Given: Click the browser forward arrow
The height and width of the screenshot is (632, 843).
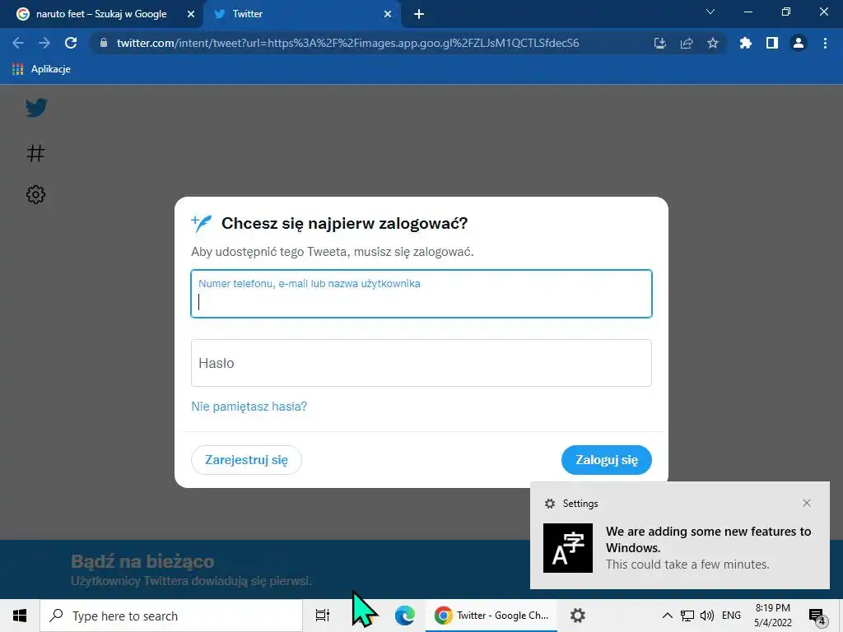Looking at the screenshot, I should [x=44, y=43].
